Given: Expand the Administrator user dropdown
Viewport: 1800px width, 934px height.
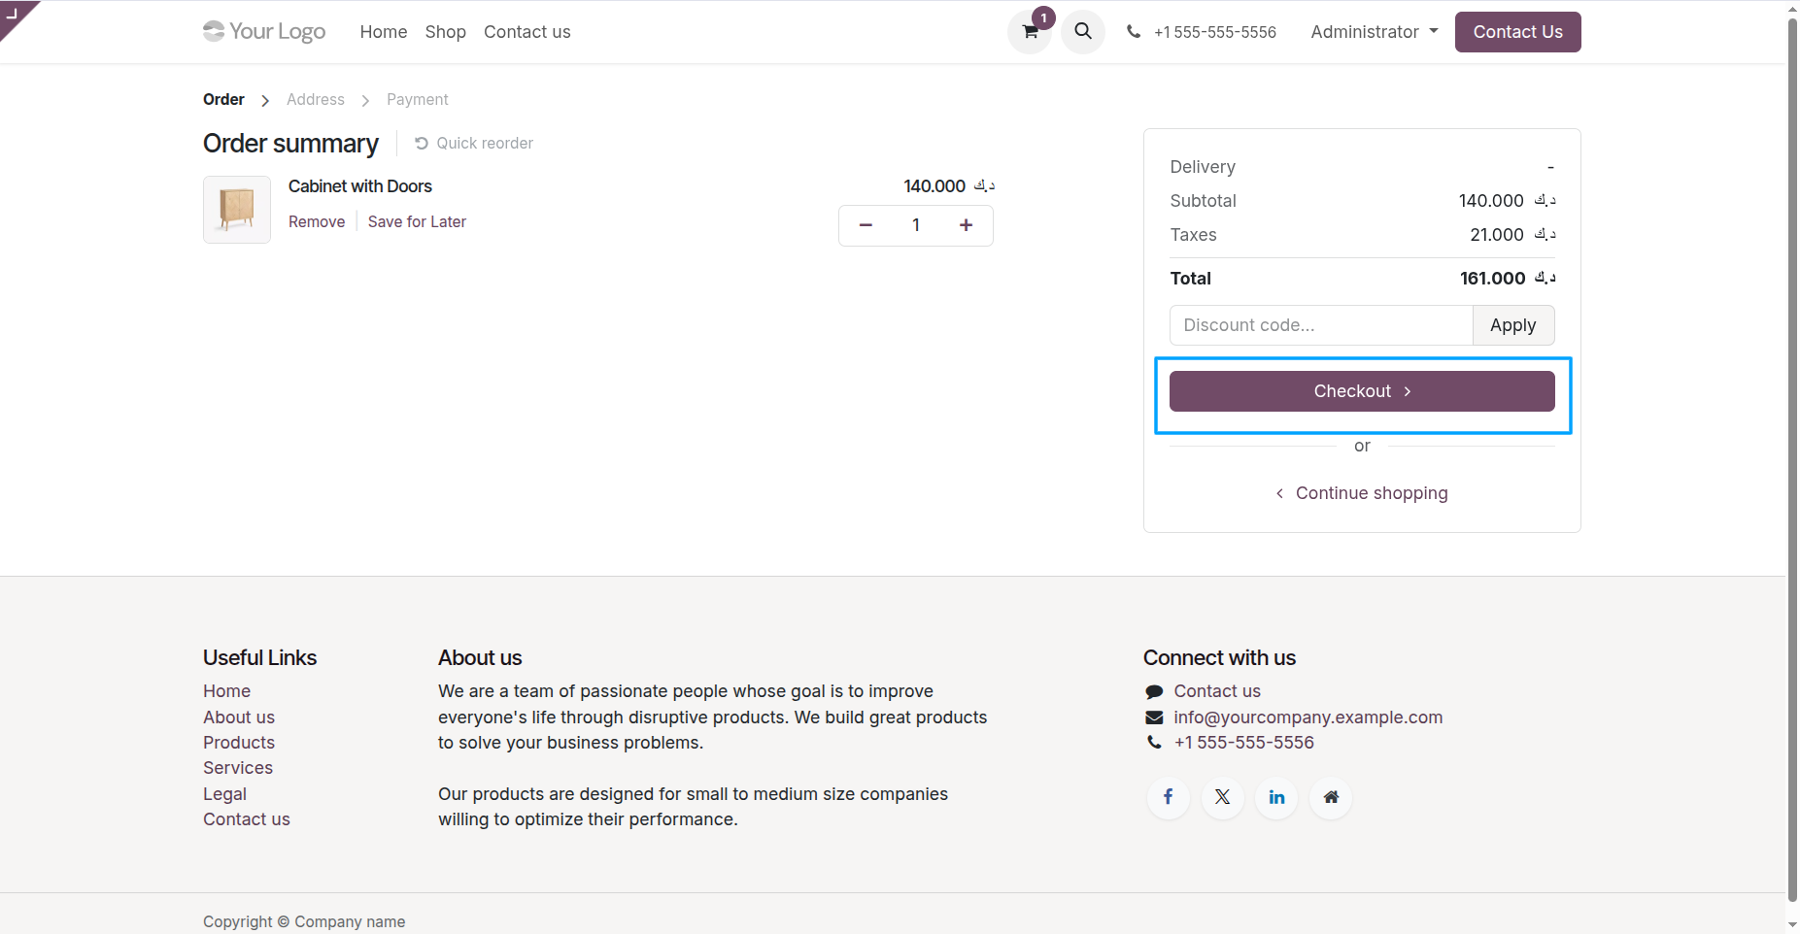Looking at the screenshot, I should (1374, 32).
